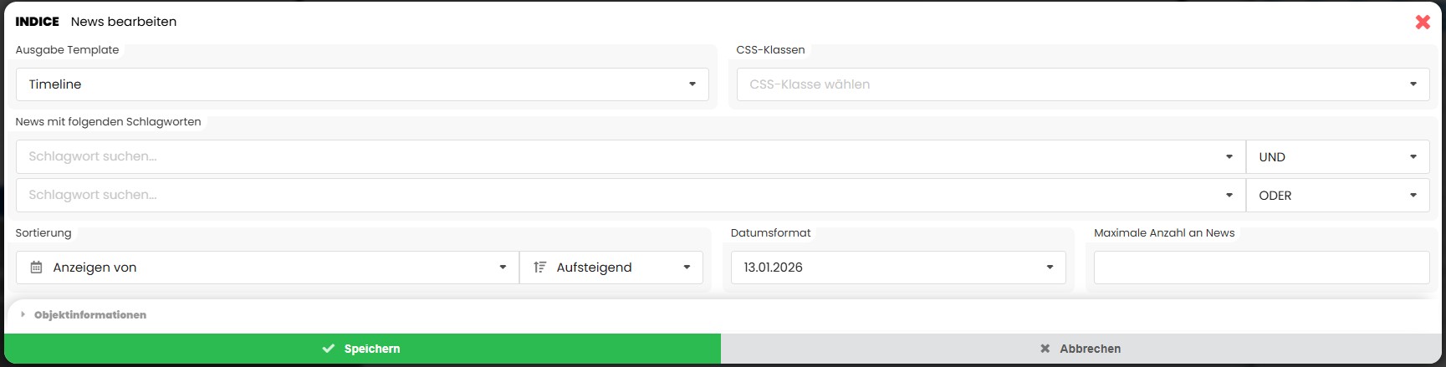Close dialog with the red X icon
This screenshot has width=1446, height=367.
tap(1422, 23)
